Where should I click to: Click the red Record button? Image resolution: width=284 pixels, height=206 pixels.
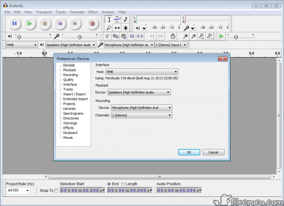point(92,23)
